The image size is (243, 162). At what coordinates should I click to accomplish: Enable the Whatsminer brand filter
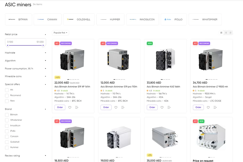(x=7, y=120)
